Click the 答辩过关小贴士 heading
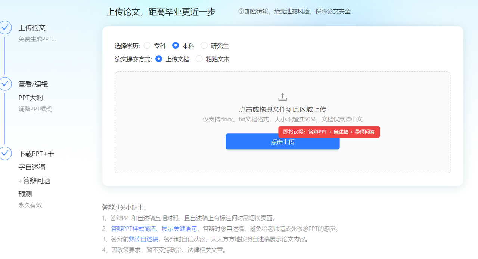Screen dimensions: 478x259 pyautogui.click(x=124, y=207)
